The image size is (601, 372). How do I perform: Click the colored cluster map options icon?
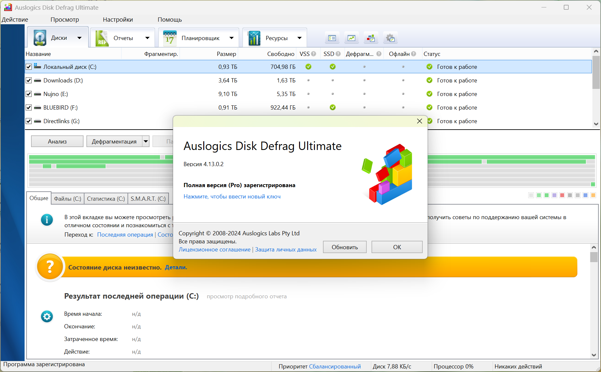[371, 38]
